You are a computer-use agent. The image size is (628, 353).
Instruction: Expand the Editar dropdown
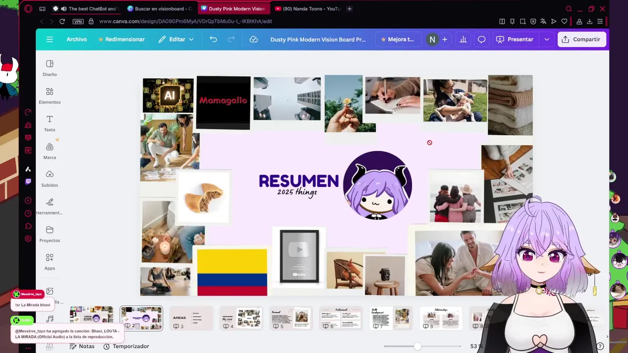(x=176, y=39)
